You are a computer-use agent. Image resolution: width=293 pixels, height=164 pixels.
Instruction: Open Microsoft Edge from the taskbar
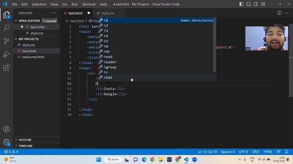click(x=144, y=159)
